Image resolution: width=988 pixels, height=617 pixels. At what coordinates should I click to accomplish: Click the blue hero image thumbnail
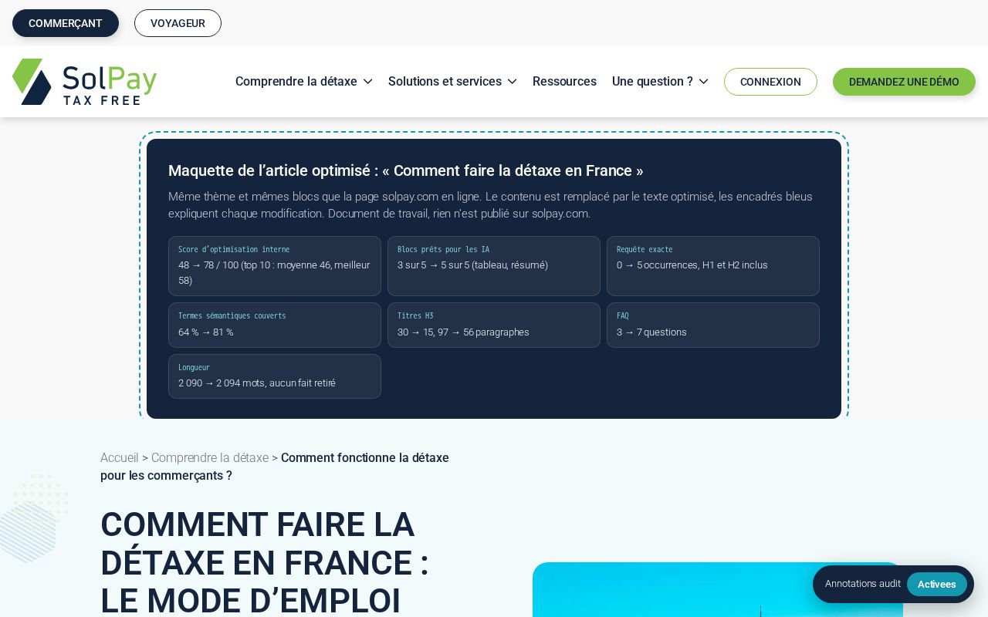pyautogui.click(x=718, y=589)
